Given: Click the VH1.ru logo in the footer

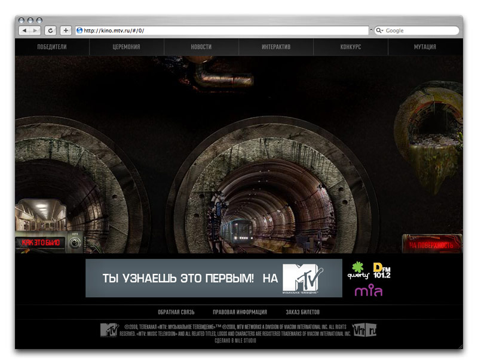Looking at the screenshot, I should click(x=364, y=330).
